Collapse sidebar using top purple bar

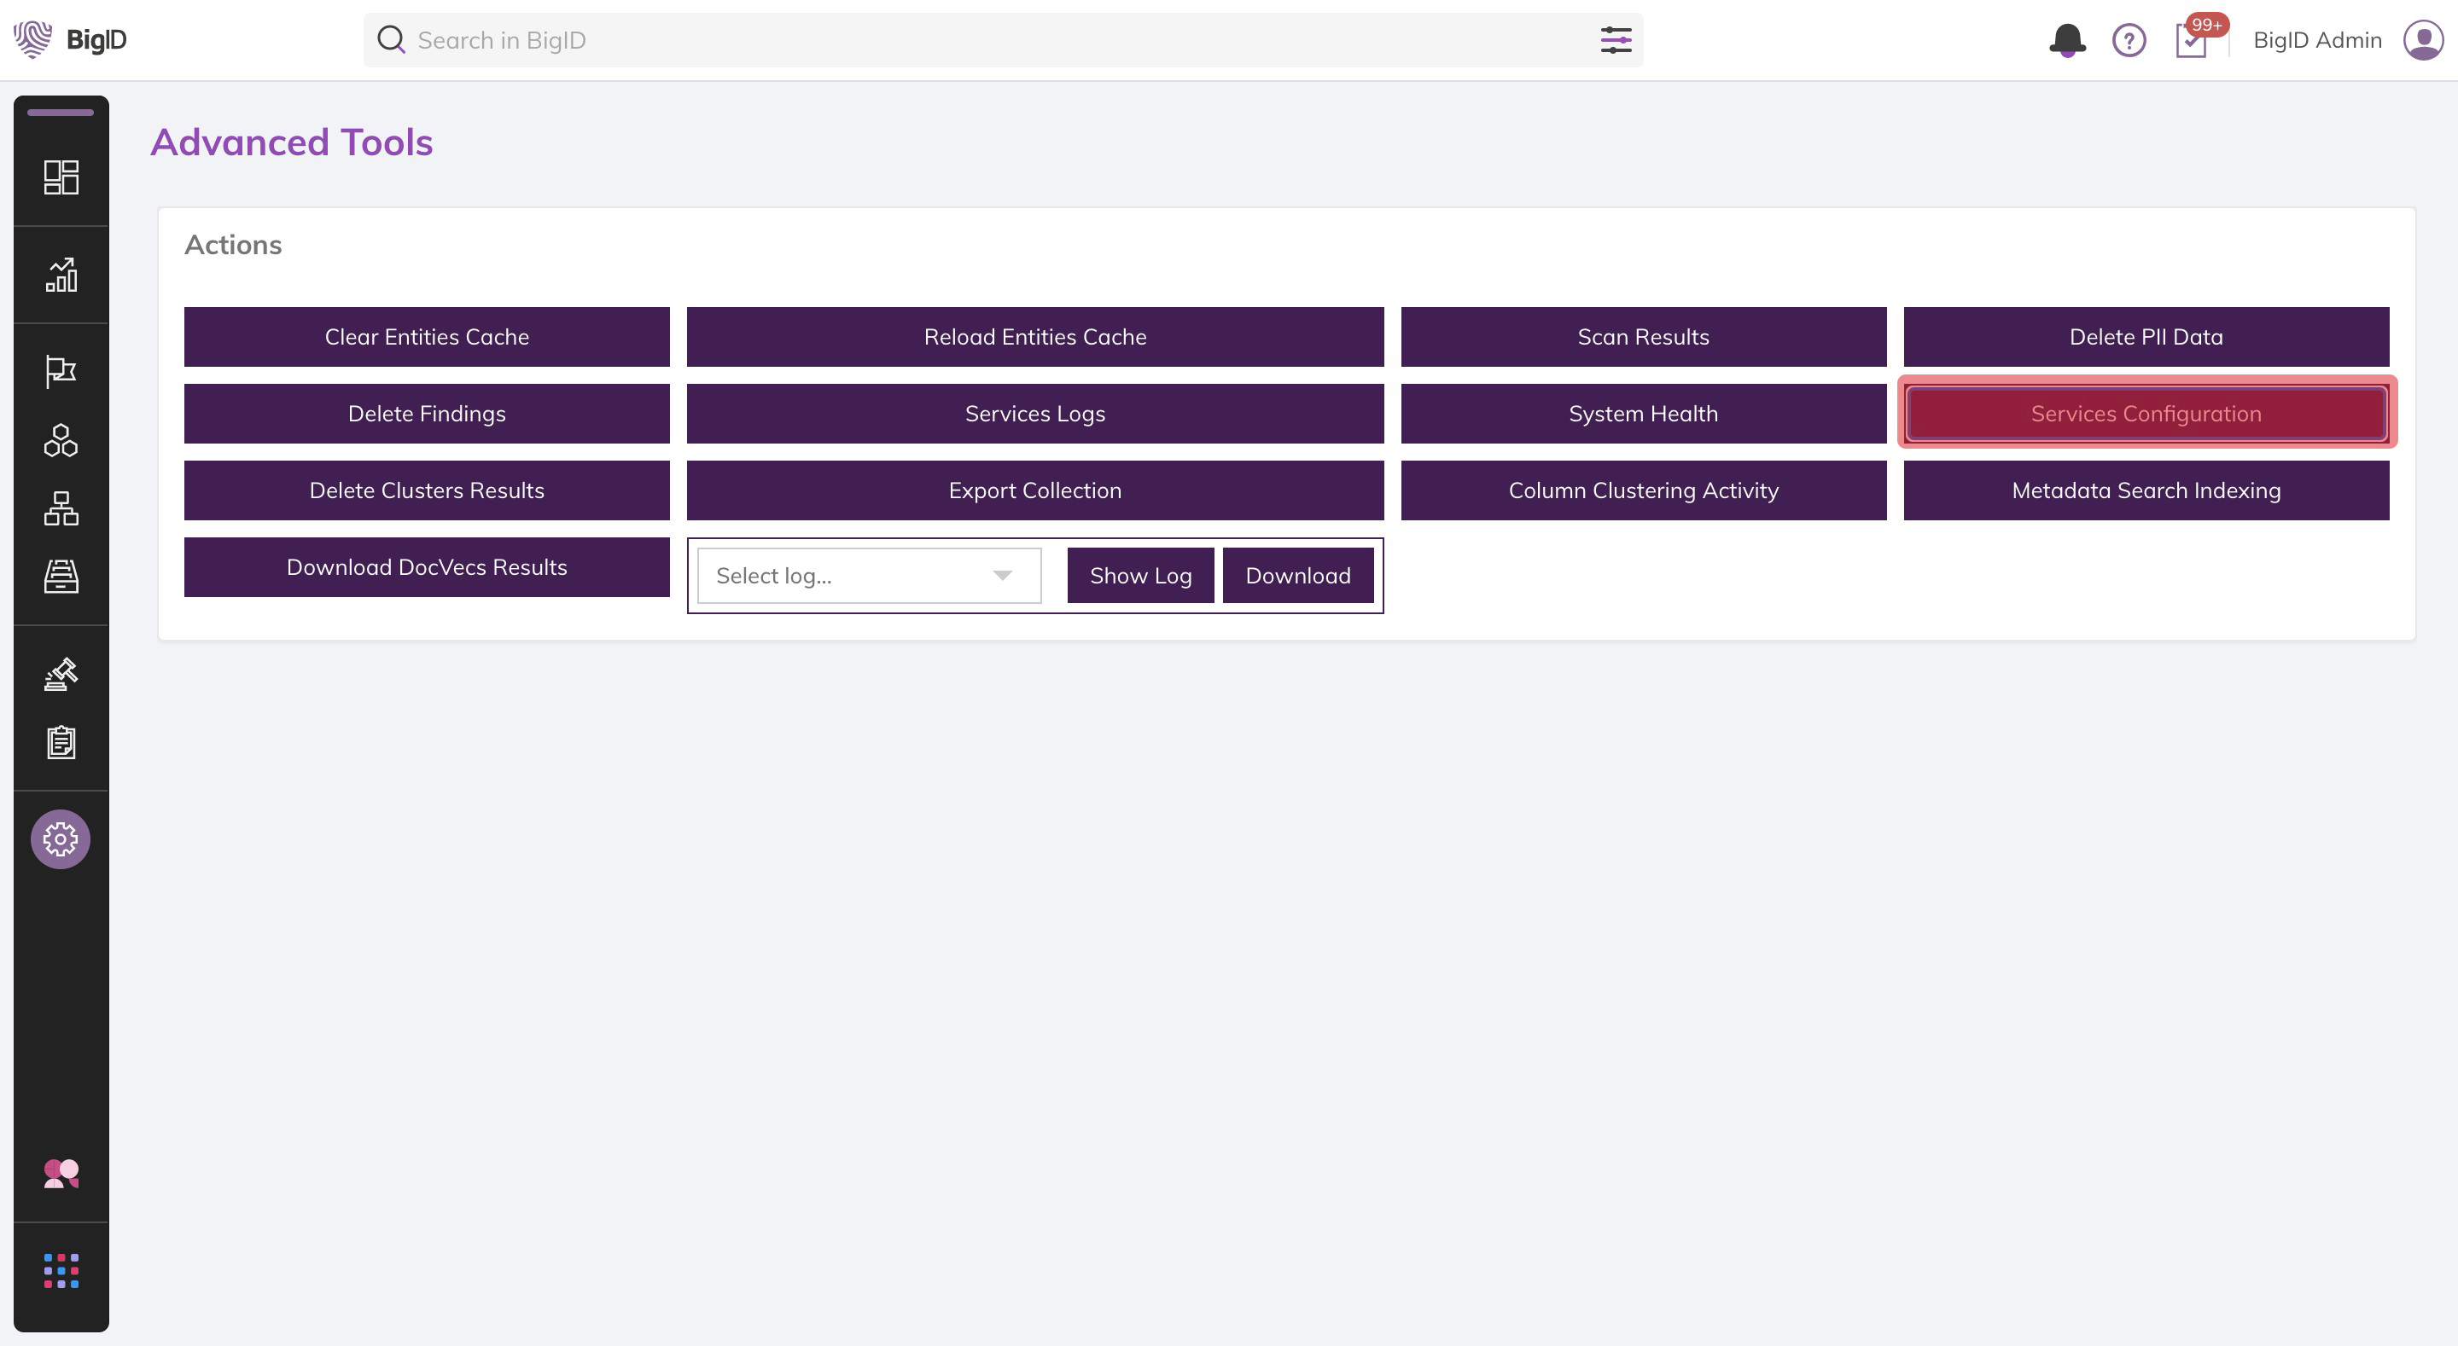[61, 113]
